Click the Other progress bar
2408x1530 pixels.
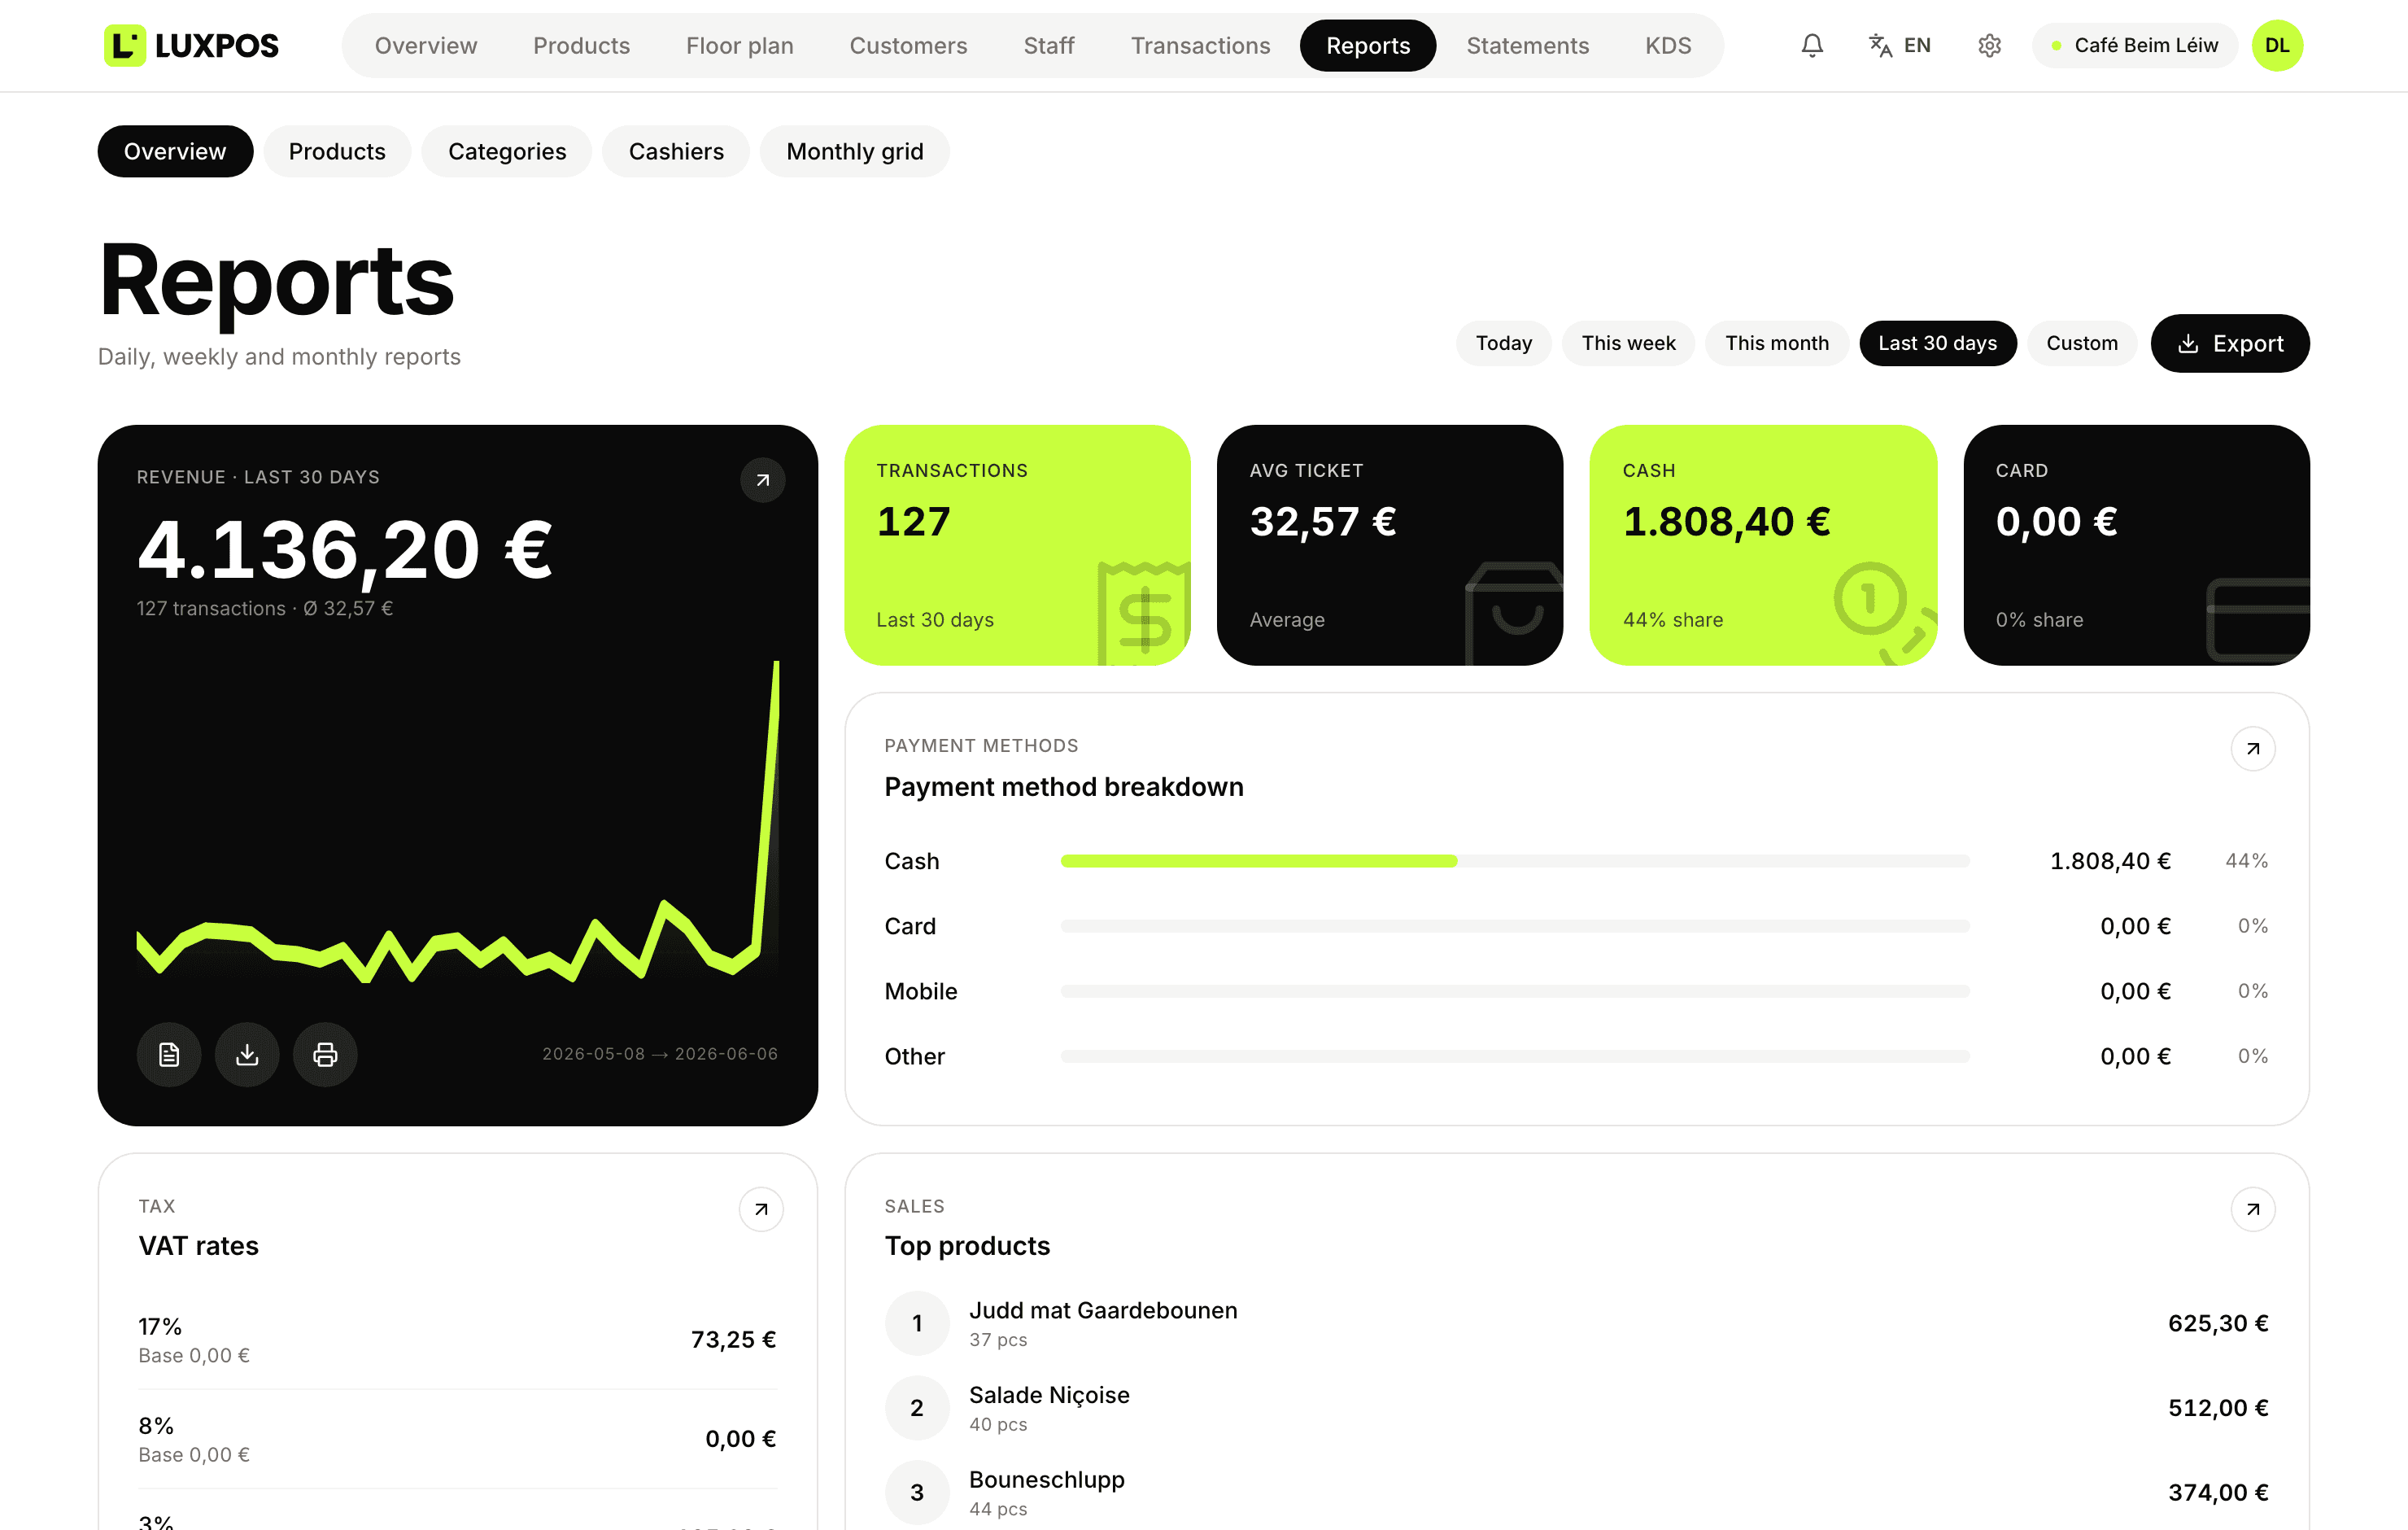pos(1515,1056)
